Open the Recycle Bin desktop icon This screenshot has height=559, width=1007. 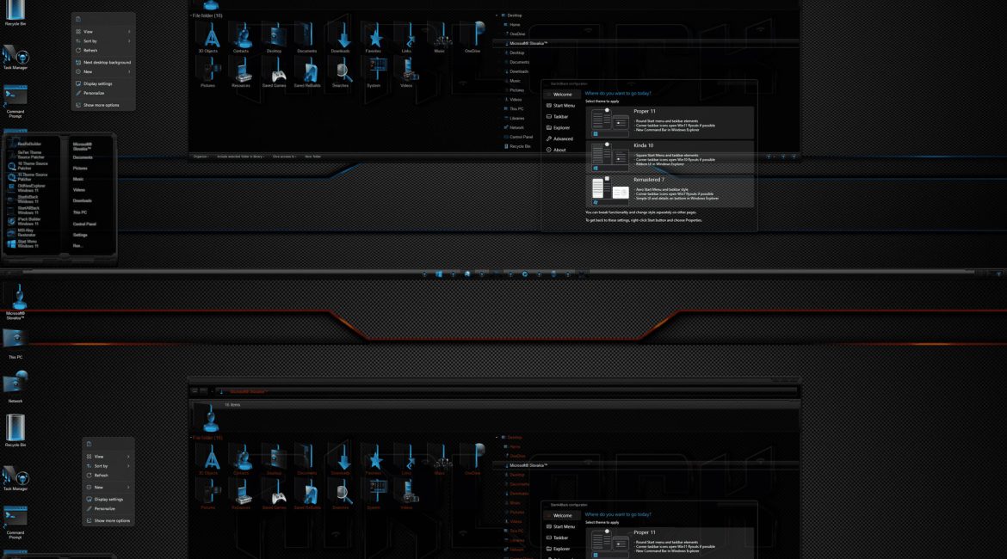point(14,13)
